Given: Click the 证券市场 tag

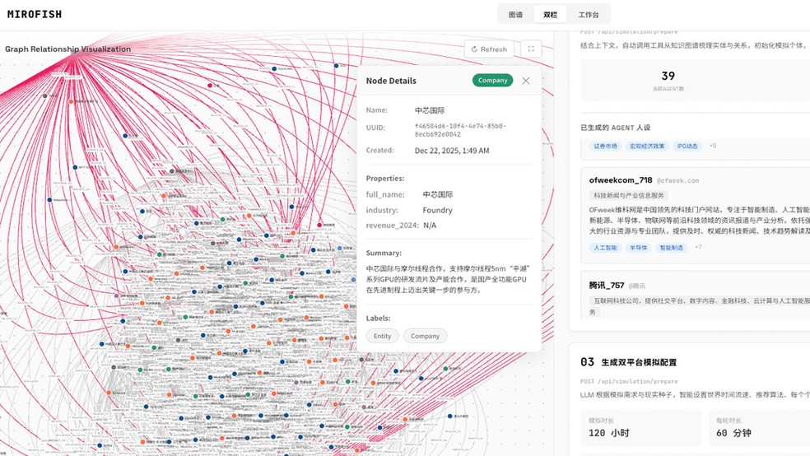Looking at the screenshot, I should pos(605,147).
